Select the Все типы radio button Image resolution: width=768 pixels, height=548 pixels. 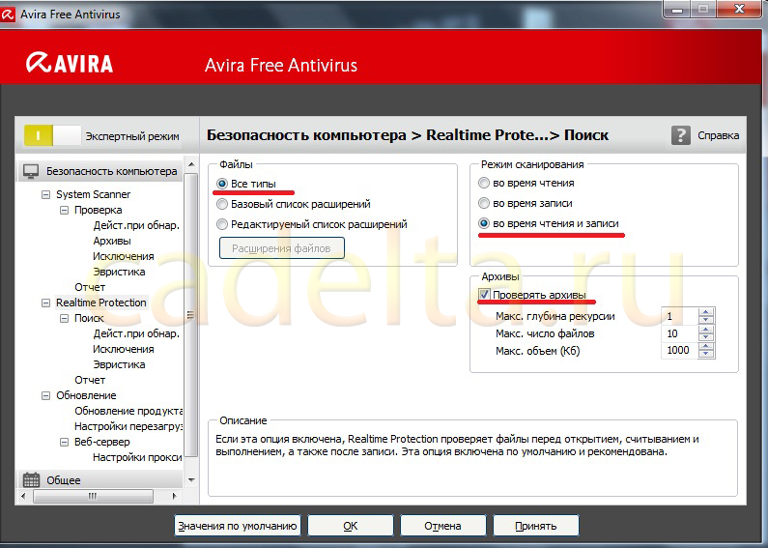point(222,184)
